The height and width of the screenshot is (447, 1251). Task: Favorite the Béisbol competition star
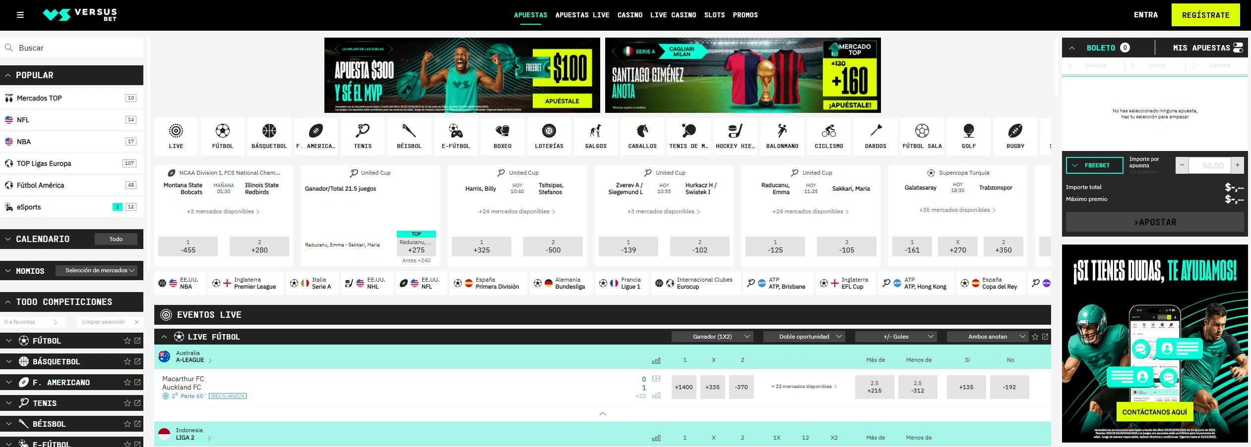127,424
